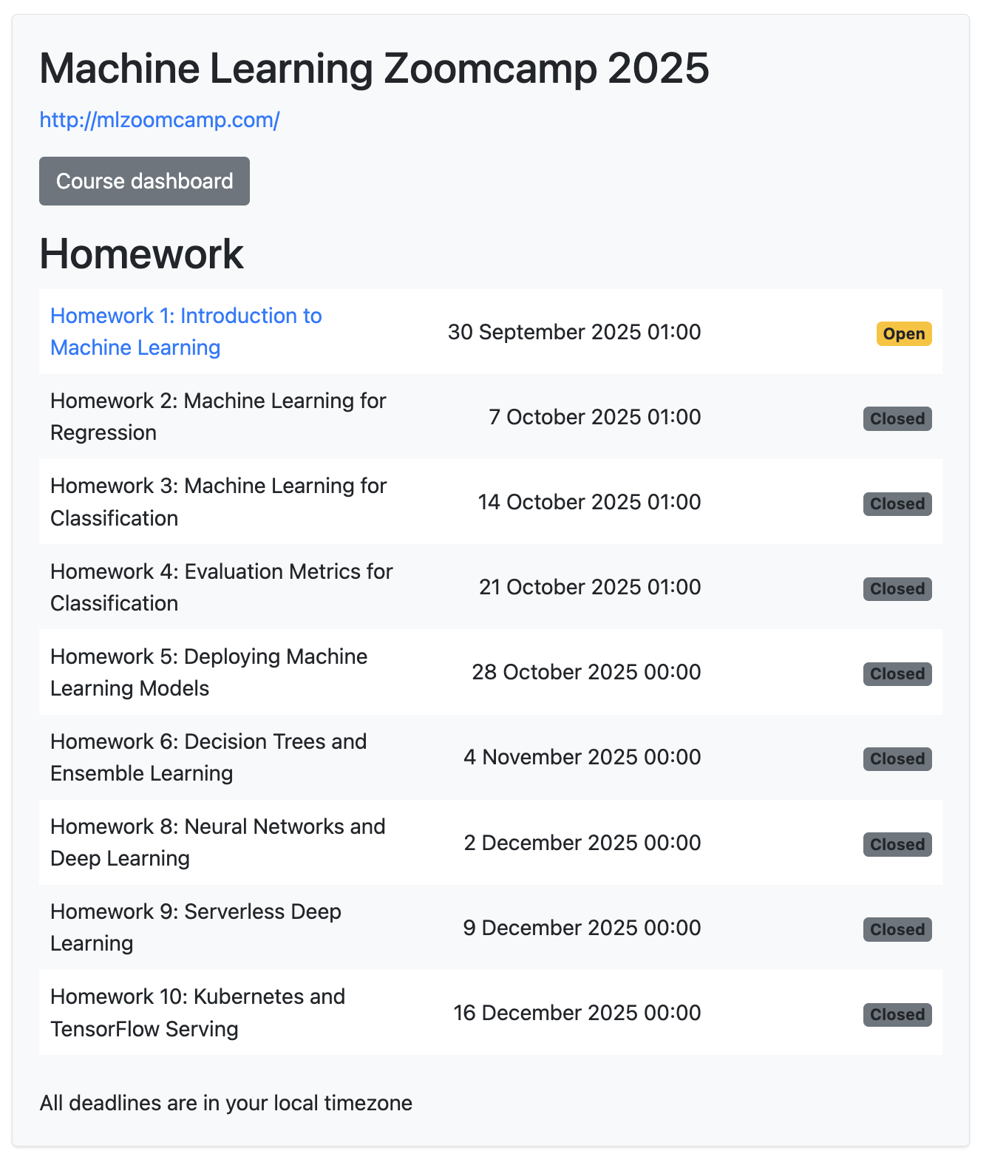The height and width of the screenshot is (1165, 989).
Task: Click the Closed badge for Homework 6
Action: tap(897, 759)
